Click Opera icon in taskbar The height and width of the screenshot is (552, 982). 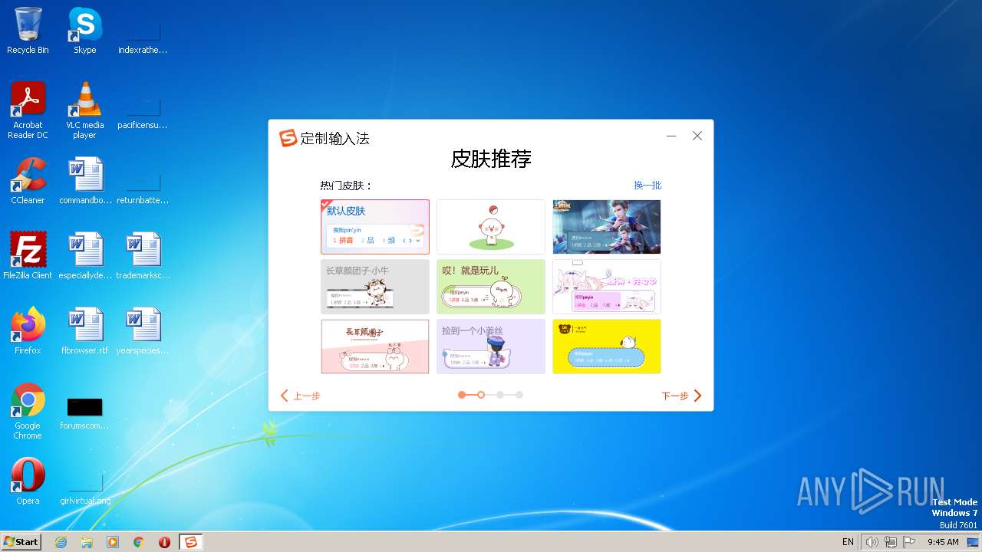pyautogui.click(x=164, y=542)
